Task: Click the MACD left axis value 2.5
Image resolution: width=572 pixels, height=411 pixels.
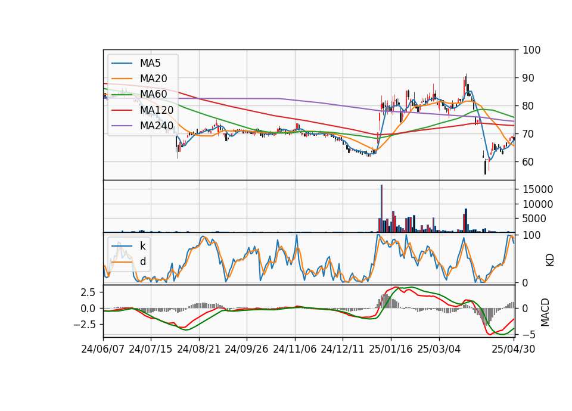Action: (x=88, y=292)
